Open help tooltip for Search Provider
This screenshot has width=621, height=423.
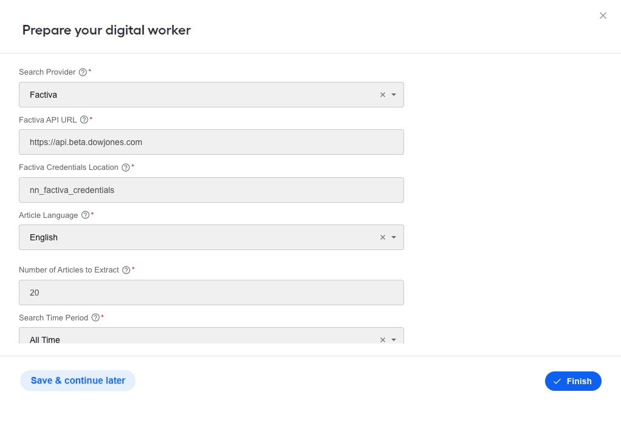point(83,72)
